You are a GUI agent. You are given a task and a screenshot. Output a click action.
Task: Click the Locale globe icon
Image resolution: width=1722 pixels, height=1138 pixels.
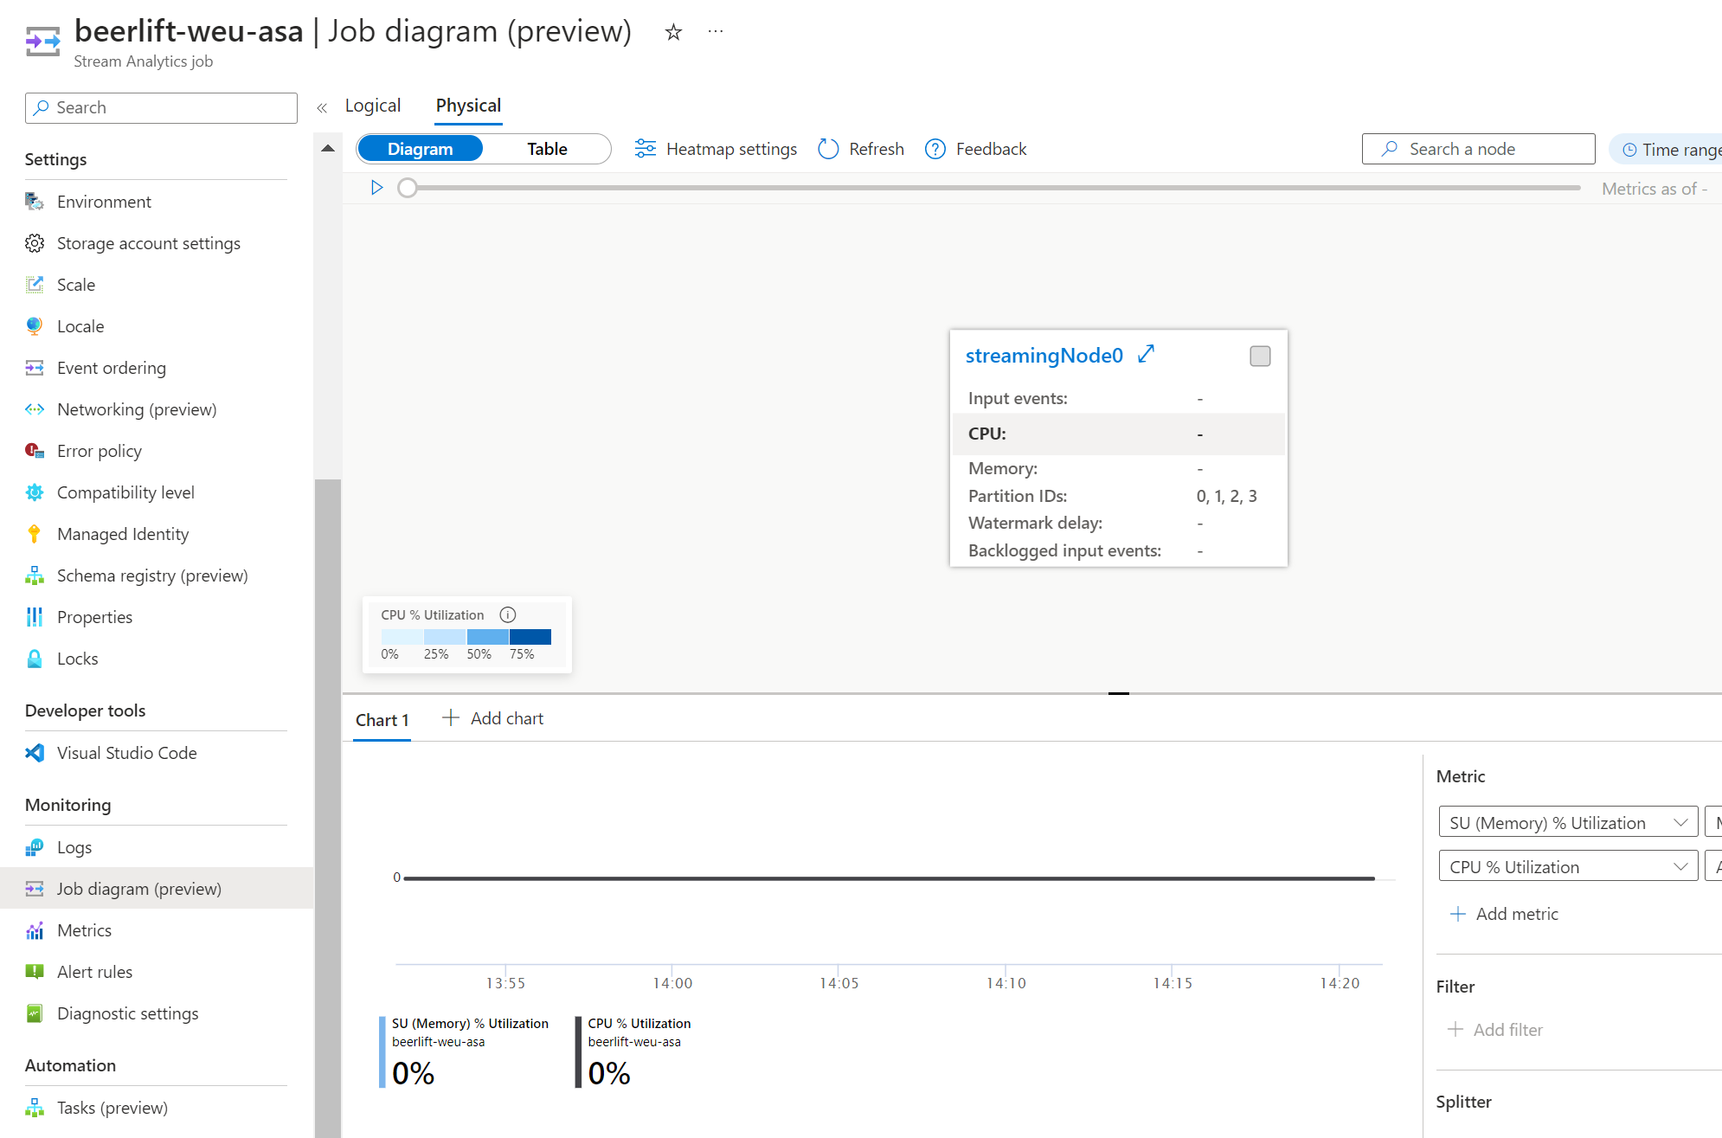35,326
